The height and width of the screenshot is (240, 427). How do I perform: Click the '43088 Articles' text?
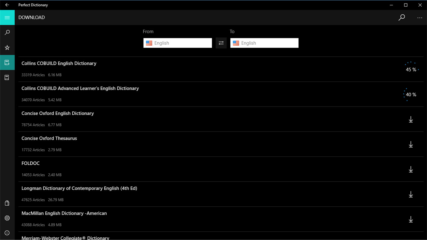tap(33, 225)
